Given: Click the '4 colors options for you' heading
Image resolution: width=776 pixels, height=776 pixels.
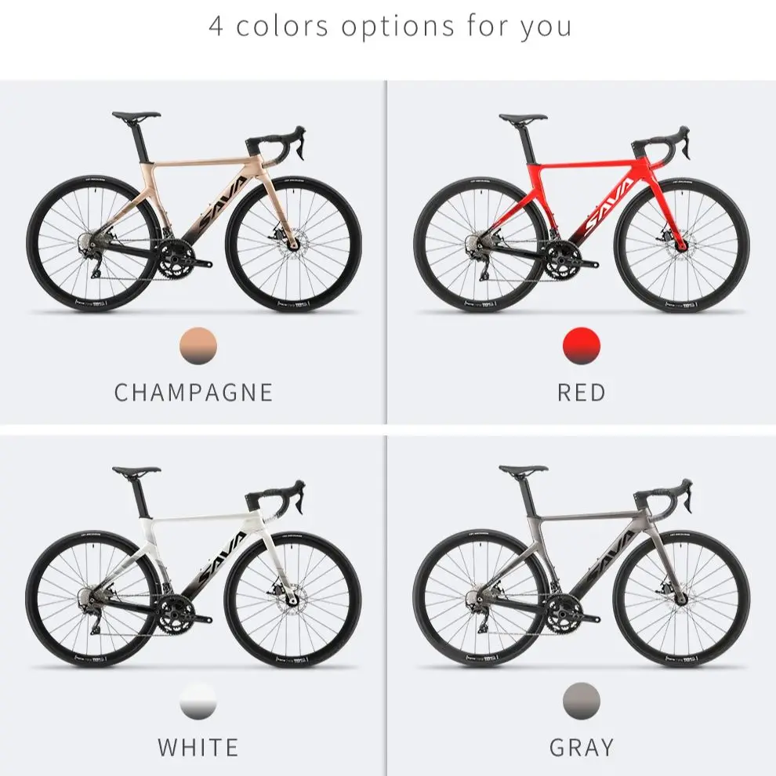Looking at the screenshot, I should [390, 26].
